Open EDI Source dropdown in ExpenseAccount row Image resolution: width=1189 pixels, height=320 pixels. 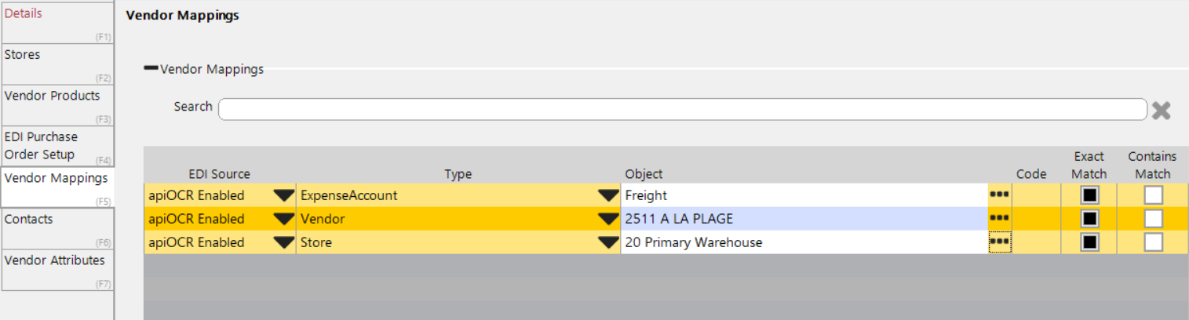click(283, 195)
